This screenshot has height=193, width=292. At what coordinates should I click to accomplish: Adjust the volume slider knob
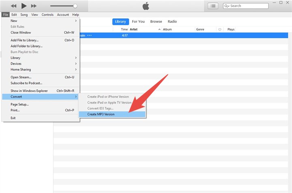pyautogui.click(x=75, y=6)
